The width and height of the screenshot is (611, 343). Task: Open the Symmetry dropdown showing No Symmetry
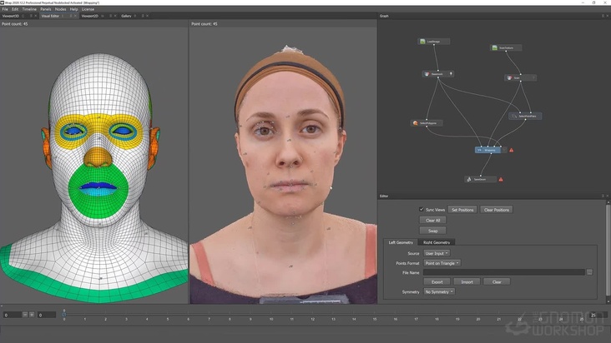439,291
